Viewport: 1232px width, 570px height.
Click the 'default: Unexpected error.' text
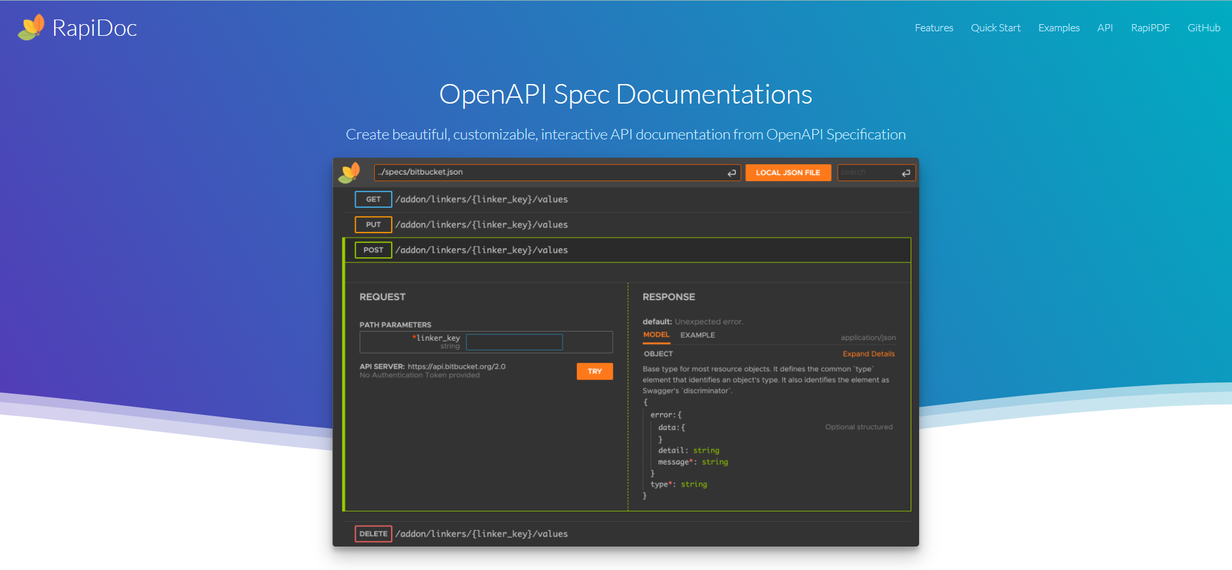693,322
